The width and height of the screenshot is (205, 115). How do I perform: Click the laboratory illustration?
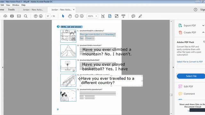click(x=68, y=36)
